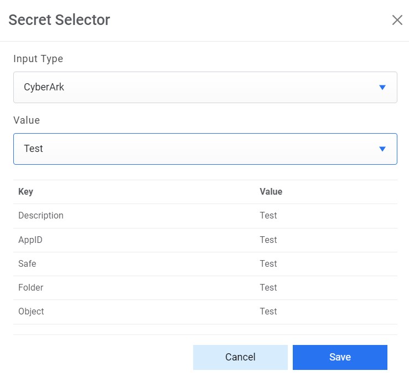Open the CyberArk input type combo box
Image resolution: width=409 pixels, height=386 pixels.
(205, 87)
